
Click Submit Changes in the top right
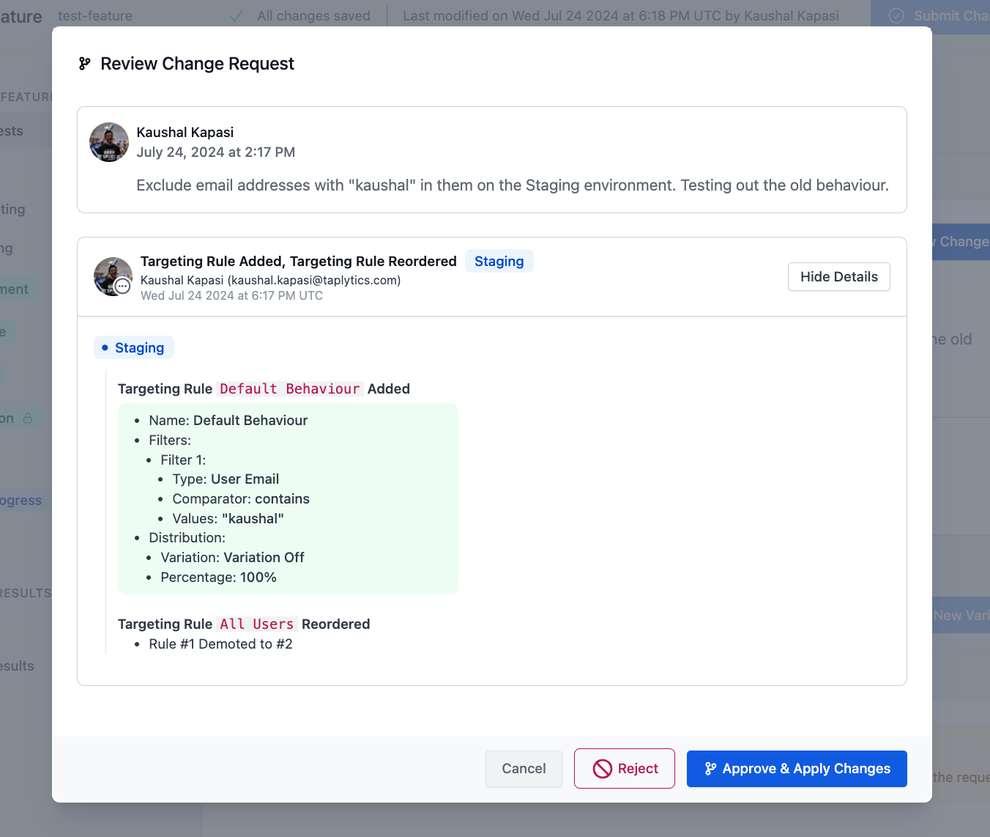(x=945, y=15)
